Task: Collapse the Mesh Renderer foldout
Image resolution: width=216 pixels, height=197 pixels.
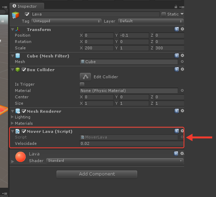Action: [x=12, y=111]
